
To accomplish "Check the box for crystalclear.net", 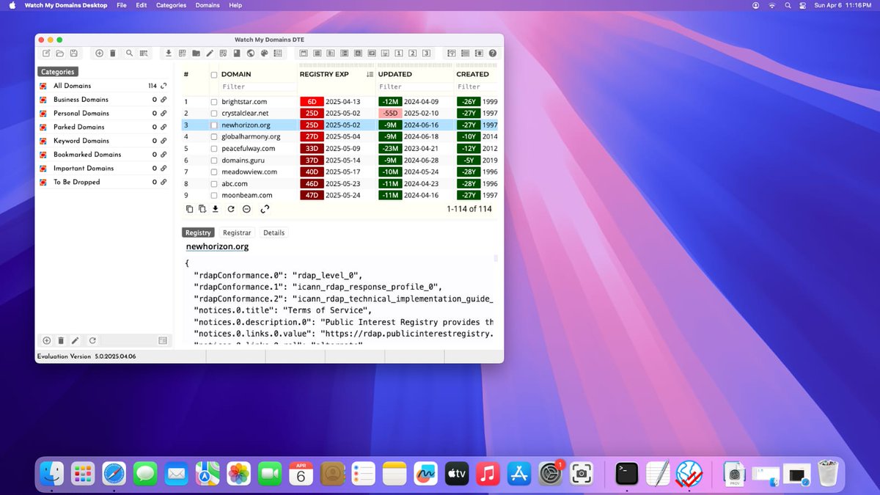I will pyautogui.click(x=214, y=114).
